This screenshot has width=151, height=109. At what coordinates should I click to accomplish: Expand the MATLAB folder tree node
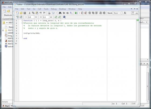coord(3,30)
